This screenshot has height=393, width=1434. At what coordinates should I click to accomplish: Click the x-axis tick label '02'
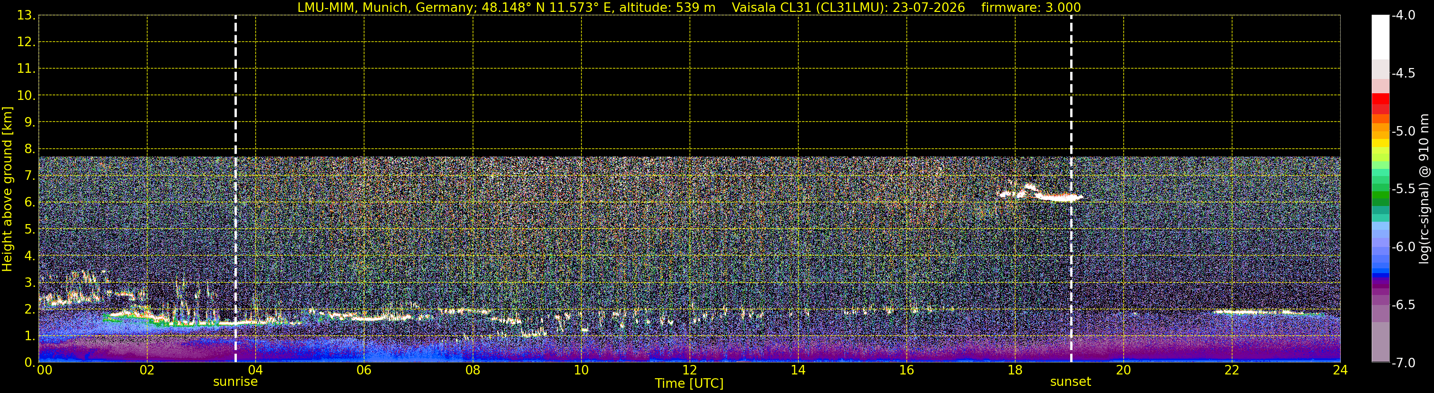(x=147, y=371)
